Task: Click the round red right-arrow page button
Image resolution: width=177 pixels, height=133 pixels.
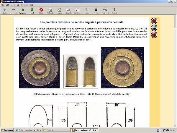Action: (154, 35)
